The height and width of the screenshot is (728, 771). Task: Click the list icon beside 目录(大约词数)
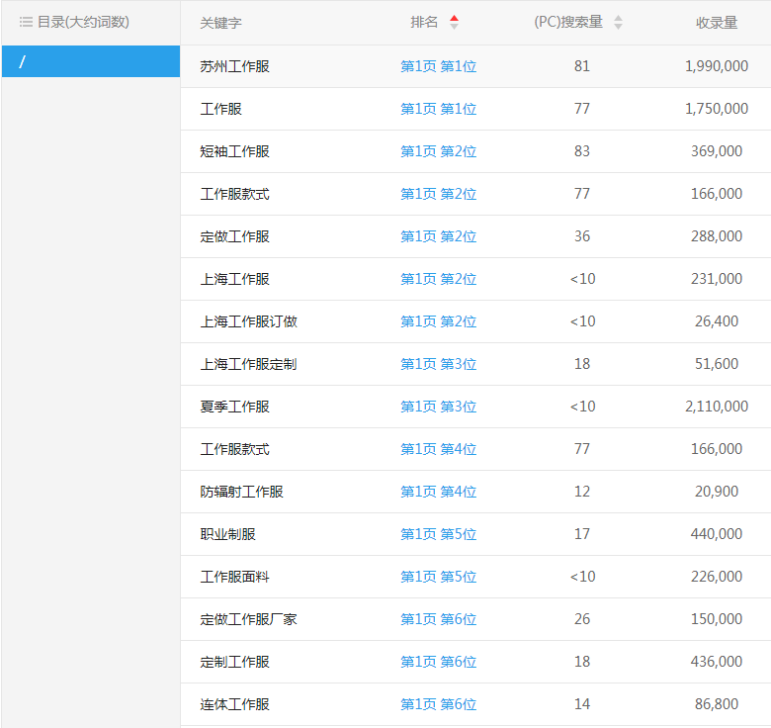click(26, 22)
